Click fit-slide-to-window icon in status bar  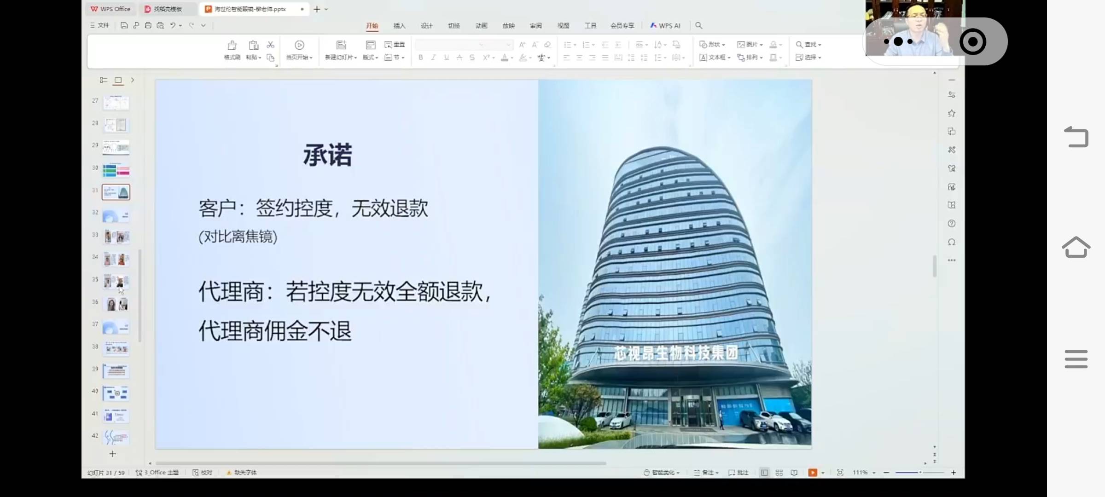pos(840,473)
